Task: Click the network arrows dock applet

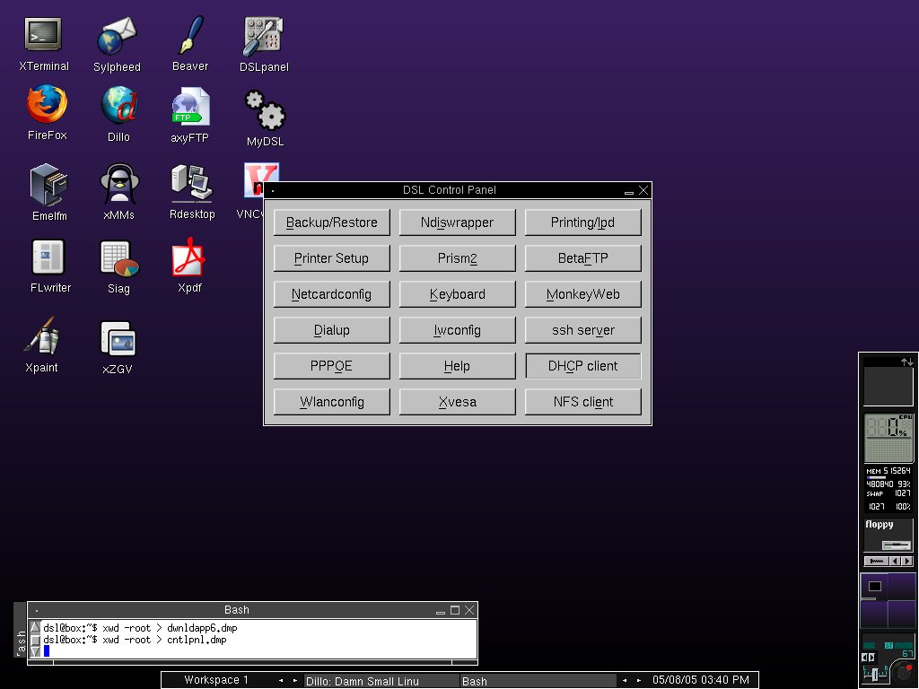Action: [x=888, y=380]
